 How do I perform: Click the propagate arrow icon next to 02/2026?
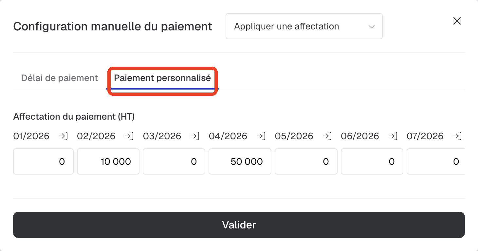129,136
